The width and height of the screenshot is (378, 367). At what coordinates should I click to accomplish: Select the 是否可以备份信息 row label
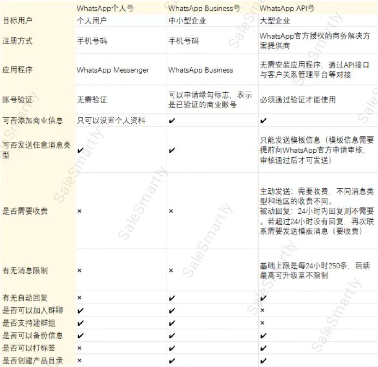click(33, 335)
